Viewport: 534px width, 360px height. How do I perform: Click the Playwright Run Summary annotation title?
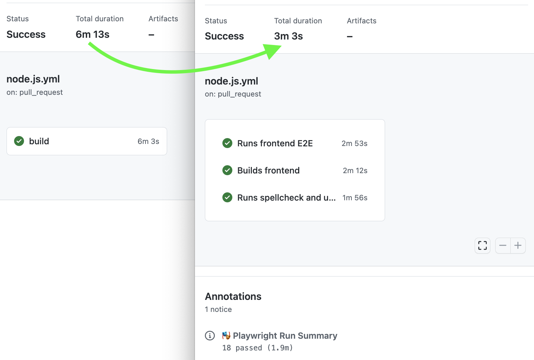pos(285,336)
